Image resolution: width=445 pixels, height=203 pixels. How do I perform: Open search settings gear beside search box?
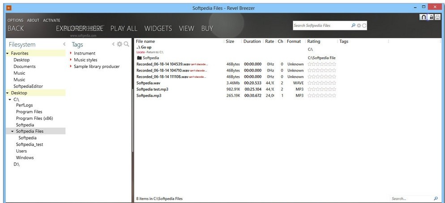[x=359, y=25]
